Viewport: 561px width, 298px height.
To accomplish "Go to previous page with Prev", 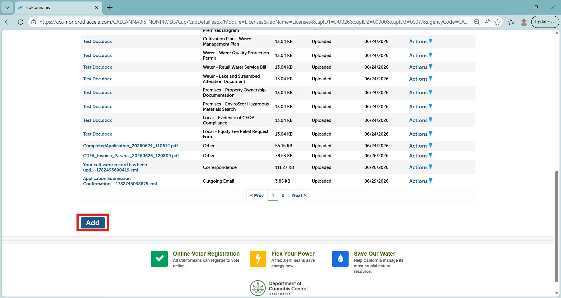I will click(257, 195).
